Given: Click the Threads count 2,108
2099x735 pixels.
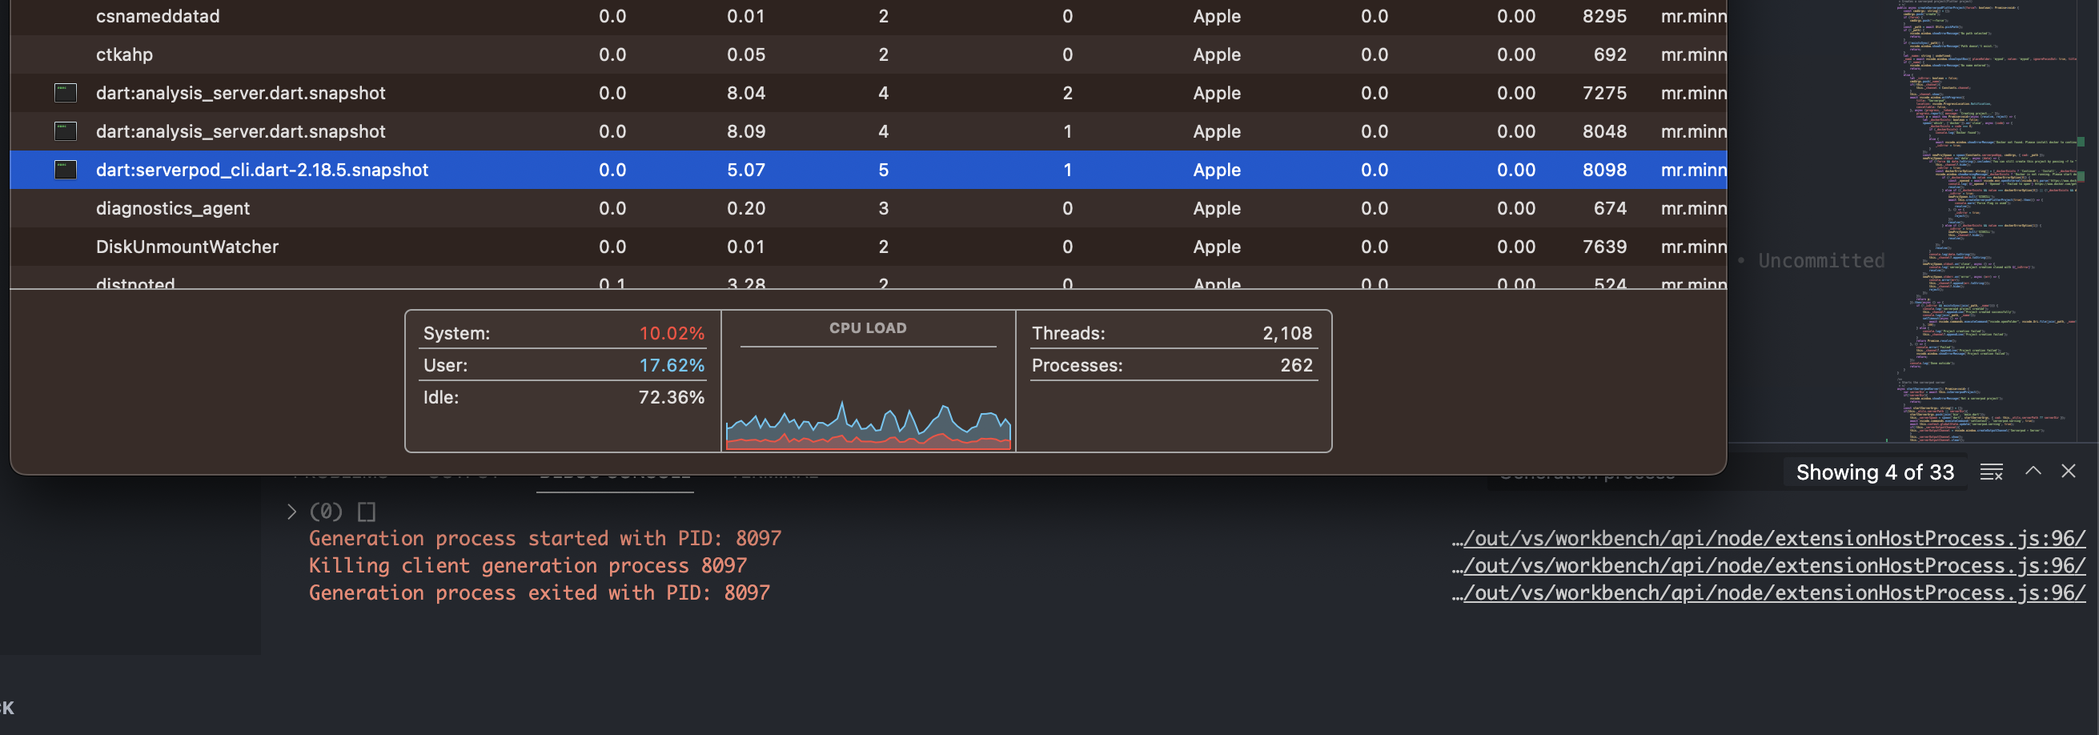Looking at the screenshot, I should 1287,333.
